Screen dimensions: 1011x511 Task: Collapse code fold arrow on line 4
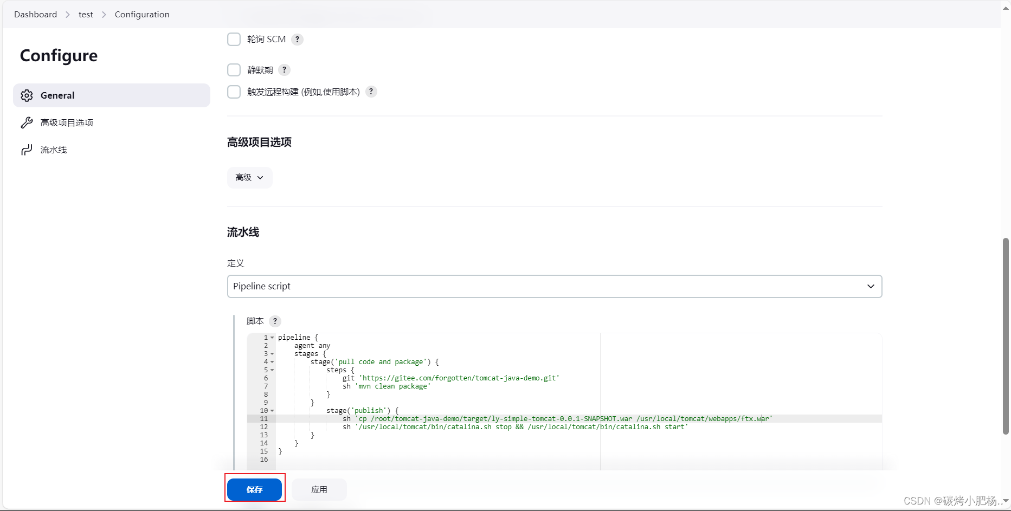272,362
